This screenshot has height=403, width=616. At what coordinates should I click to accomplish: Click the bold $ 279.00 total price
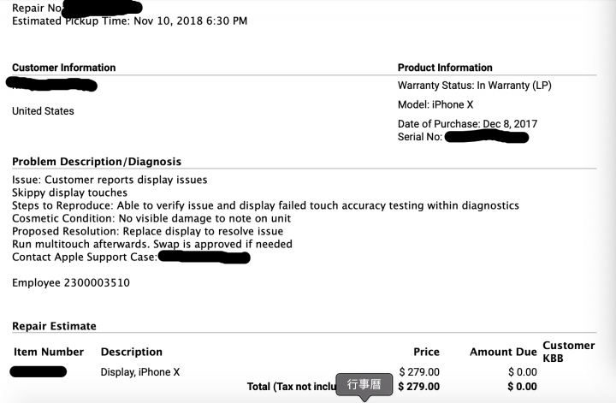(x=418, y=387)
